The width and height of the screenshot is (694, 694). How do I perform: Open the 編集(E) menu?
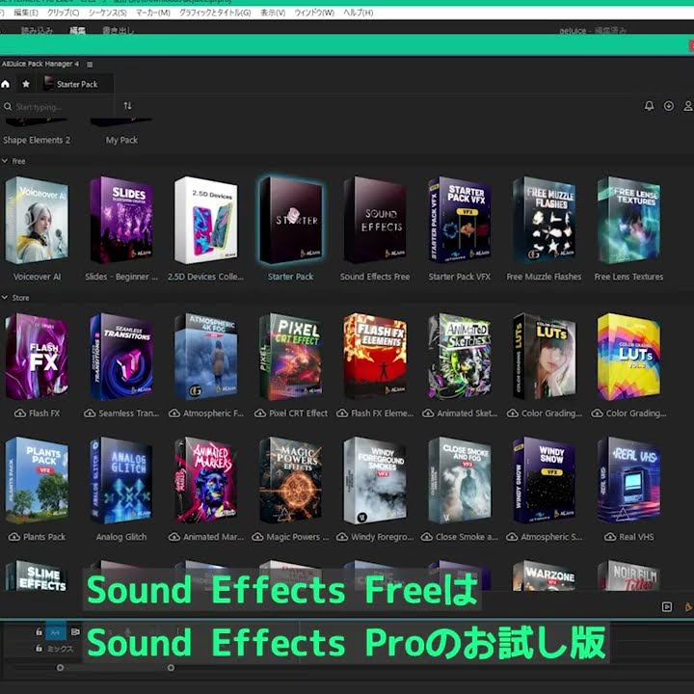(x=26, y=13)
